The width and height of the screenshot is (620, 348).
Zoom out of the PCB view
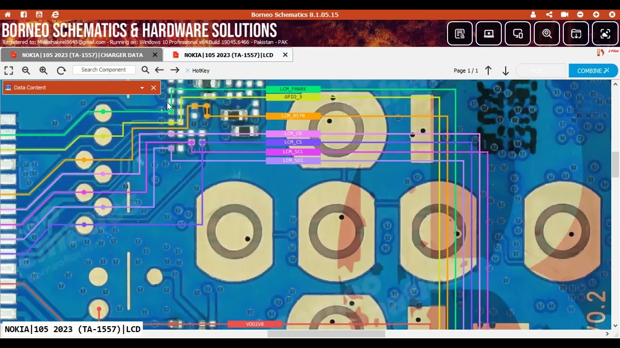click(x=26, y=70)
